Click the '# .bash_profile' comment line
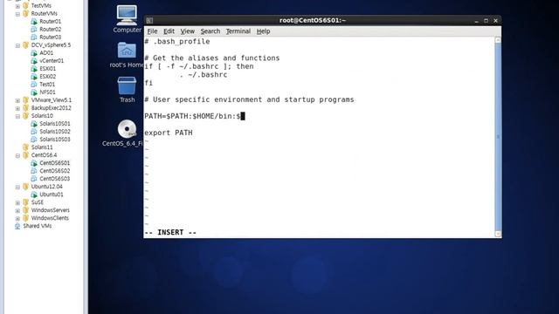 click(177, 42)
